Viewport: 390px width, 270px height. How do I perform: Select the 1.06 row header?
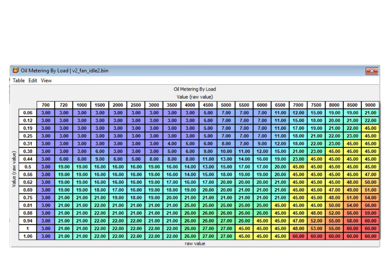[x=28, y=236]
